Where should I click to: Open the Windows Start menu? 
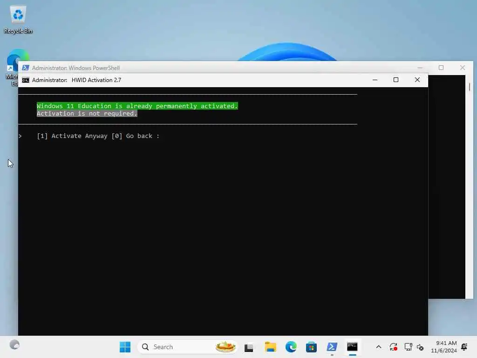tap(125, 347)
